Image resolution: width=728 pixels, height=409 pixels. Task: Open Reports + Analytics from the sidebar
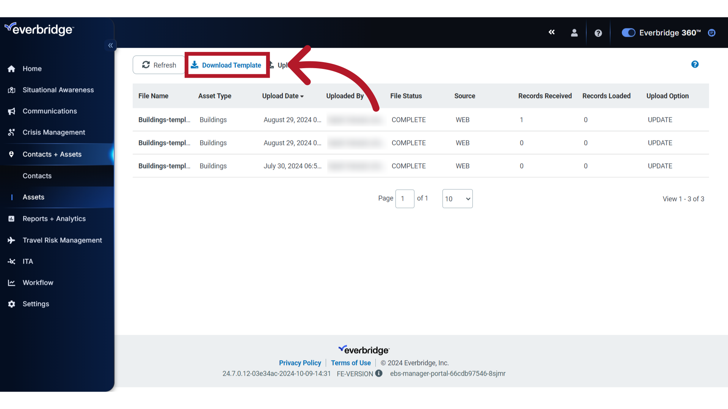[11, 219]
